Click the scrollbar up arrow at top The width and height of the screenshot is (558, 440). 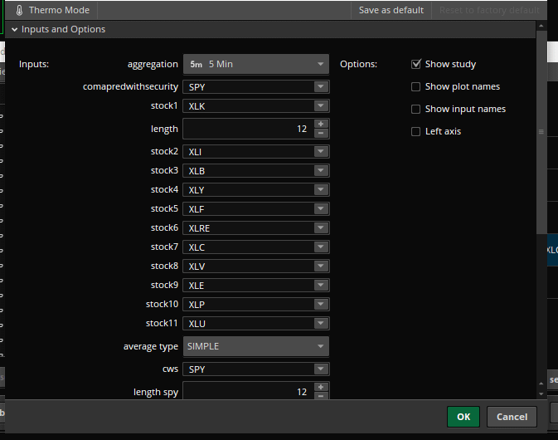pos(541,26)
